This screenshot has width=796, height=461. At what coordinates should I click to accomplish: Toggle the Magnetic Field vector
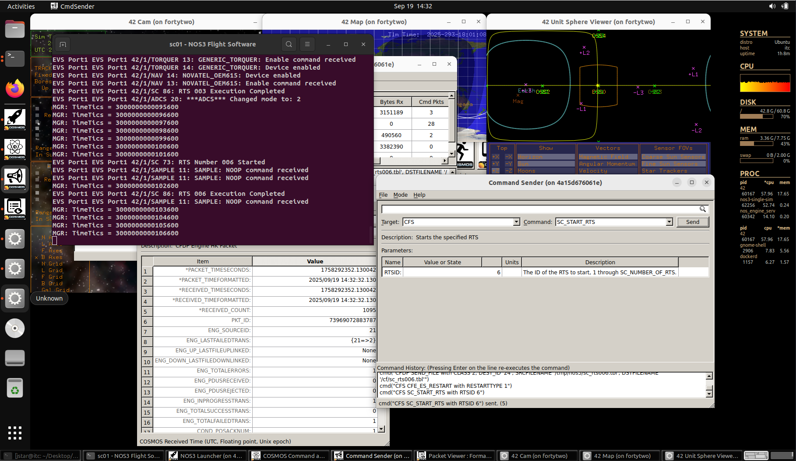608,157
